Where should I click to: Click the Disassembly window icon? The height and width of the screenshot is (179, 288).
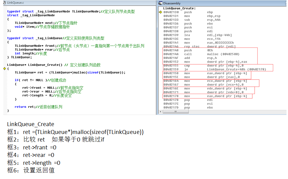160,3
